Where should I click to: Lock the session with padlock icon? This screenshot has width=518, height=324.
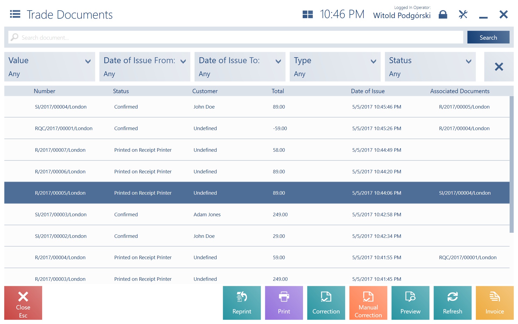[443, 14]
